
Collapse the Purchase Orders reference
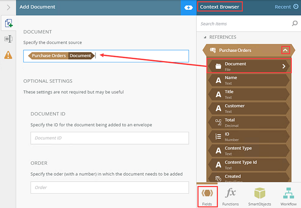tap(286, 50)
